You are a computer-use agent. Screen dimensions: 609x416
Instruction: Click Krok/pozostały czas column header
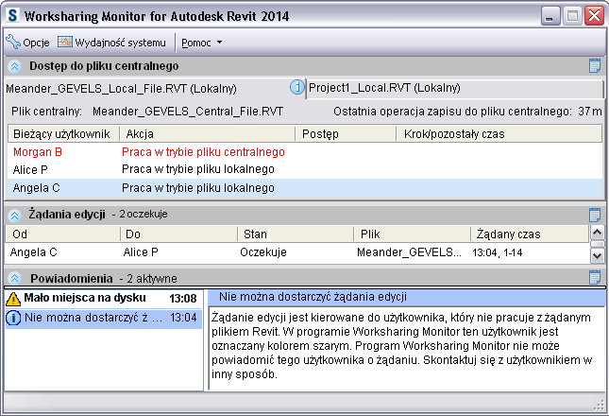(499, 134)
